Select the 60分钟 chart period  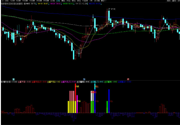46,1
